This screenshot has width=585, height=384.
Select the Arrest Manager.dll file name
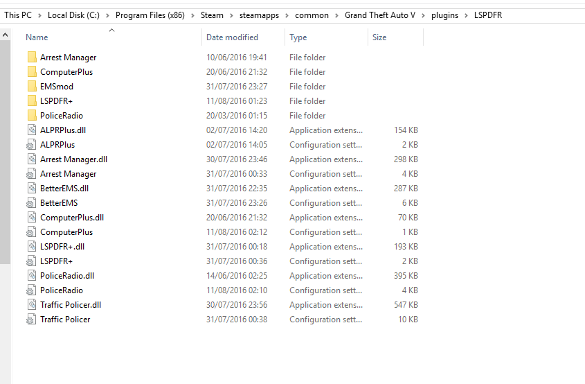point(74,159)
